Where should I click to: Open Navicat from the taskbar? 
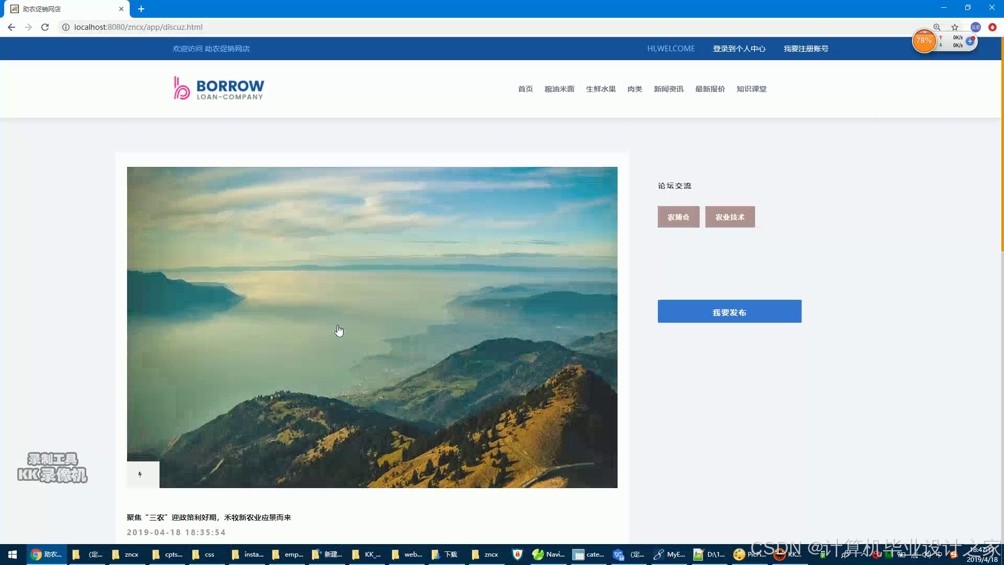coord(548,555)
